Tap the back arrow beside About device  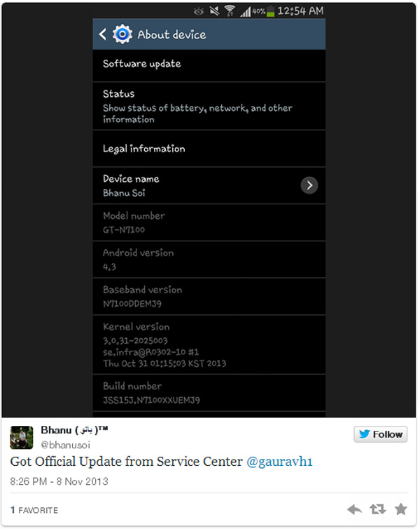click(103, 34)
